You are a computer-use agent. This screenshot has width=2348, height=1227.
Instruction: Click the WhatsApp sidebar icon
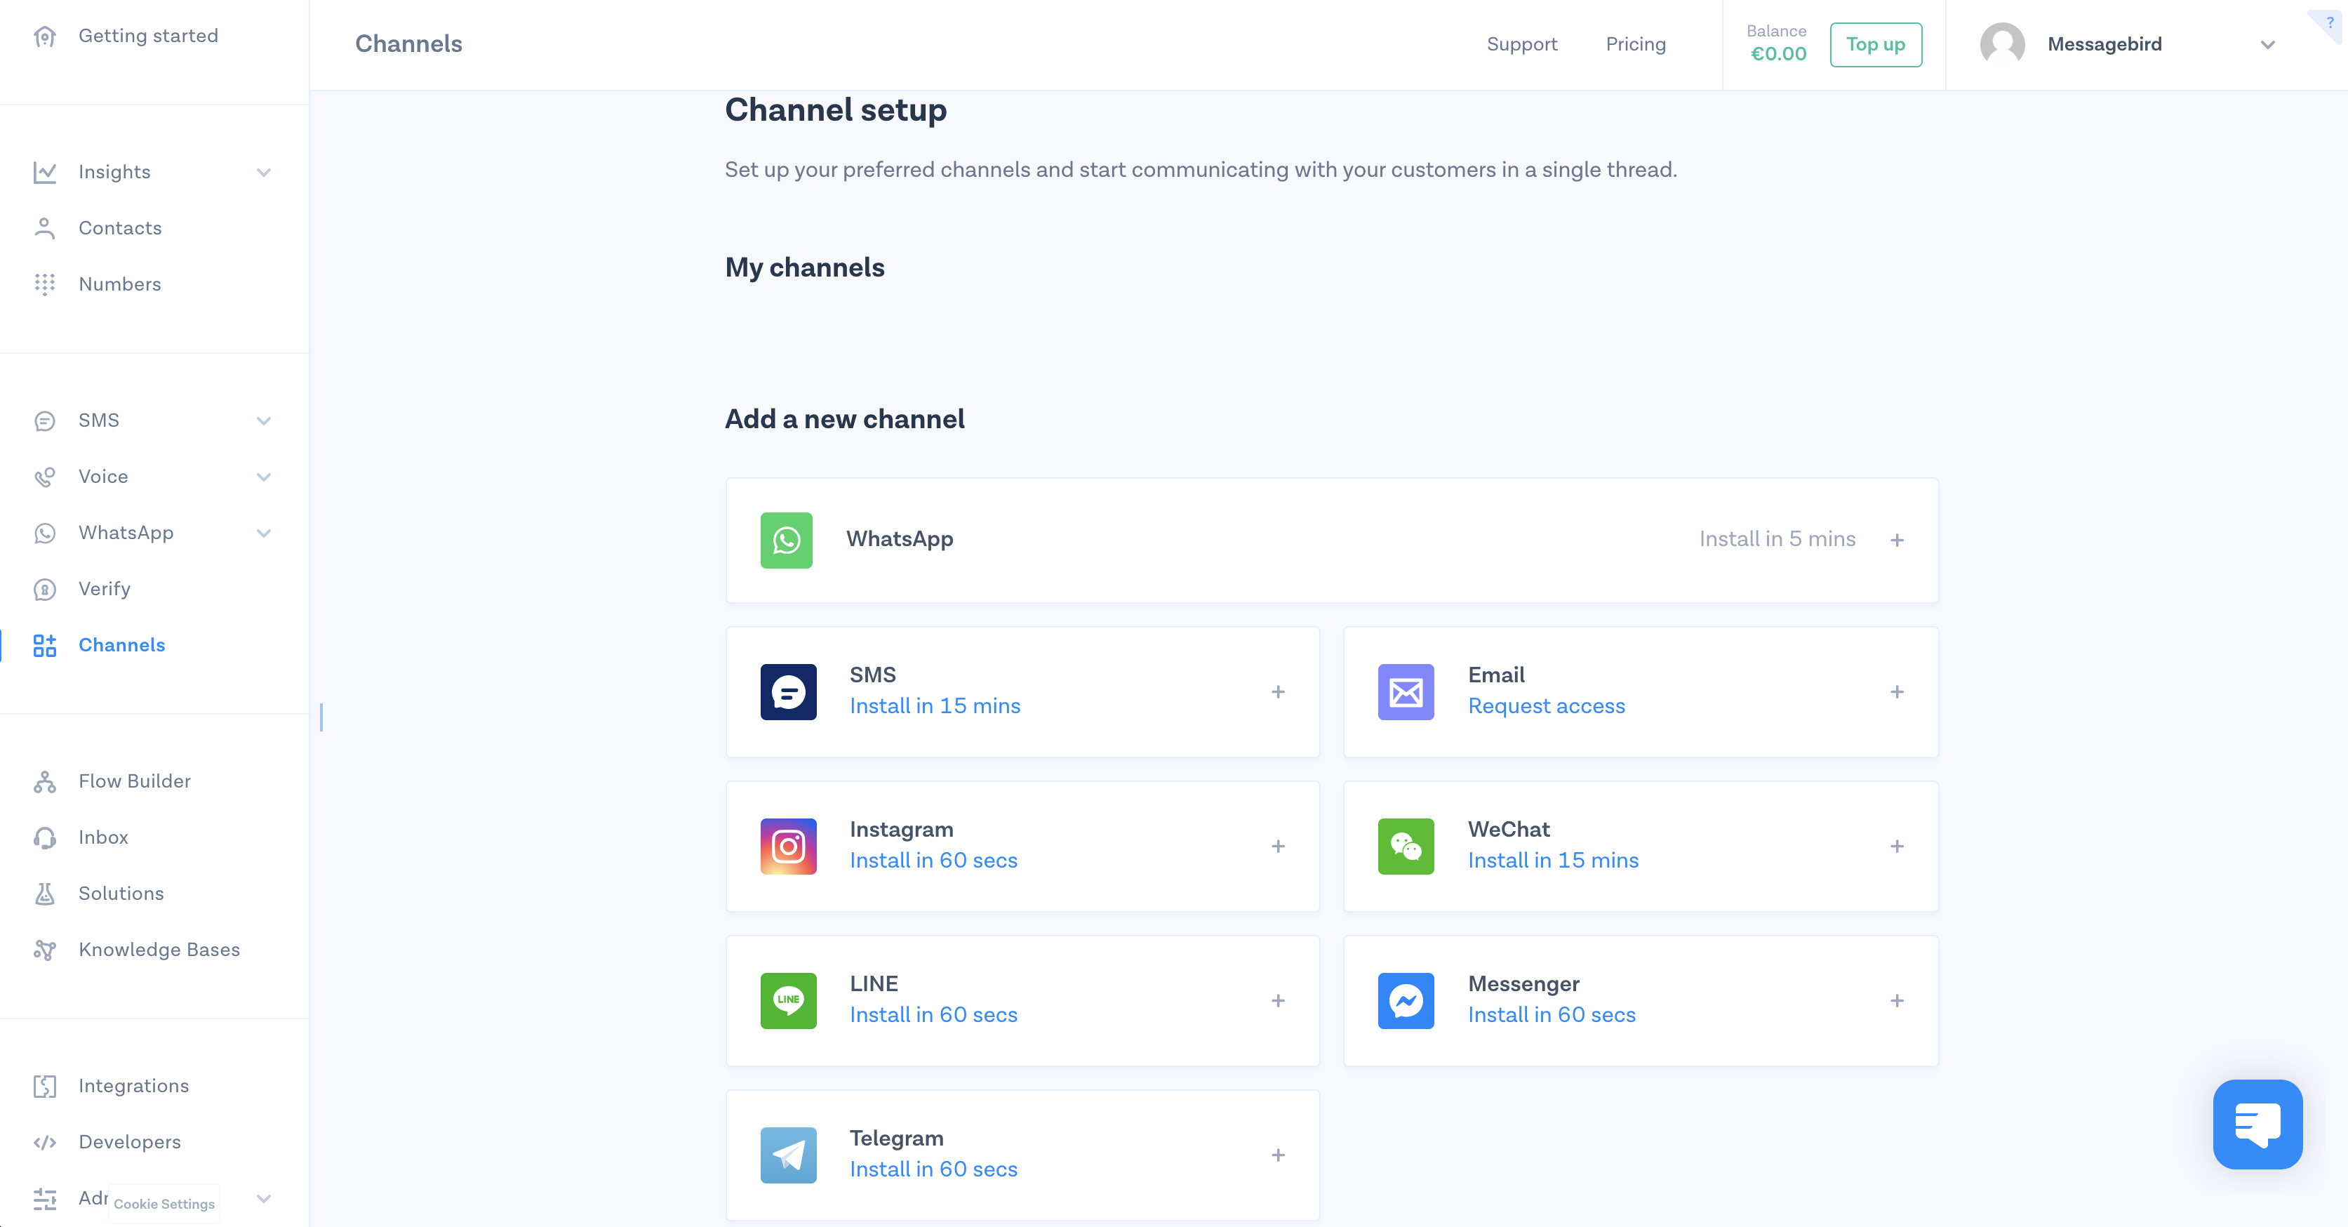tap(45, 533)
